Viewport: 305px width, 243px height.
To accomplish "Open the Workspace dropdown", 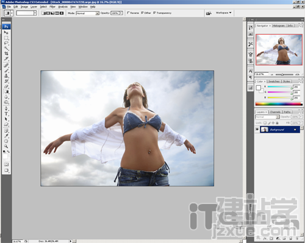I will pos(223,13).
